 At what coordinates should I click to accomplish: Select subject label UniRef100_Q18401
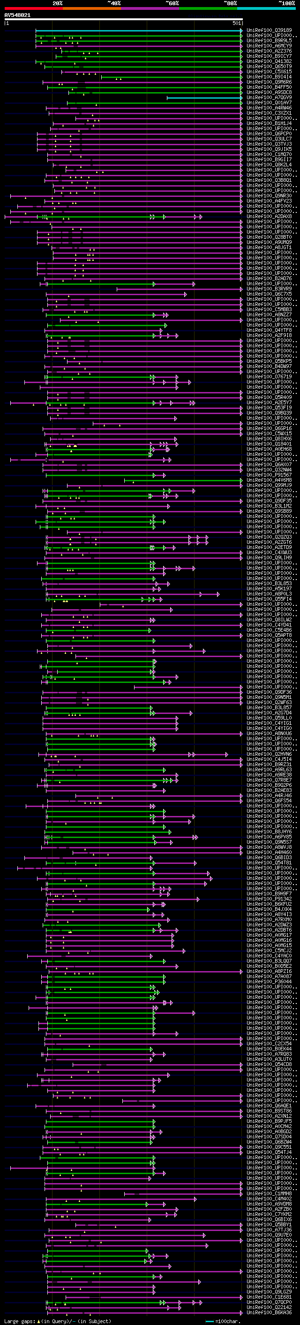[x=269, y=444]
